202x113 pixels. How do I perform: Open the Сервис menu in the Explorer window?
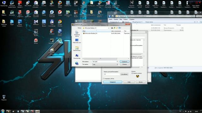tap(126, 19)
